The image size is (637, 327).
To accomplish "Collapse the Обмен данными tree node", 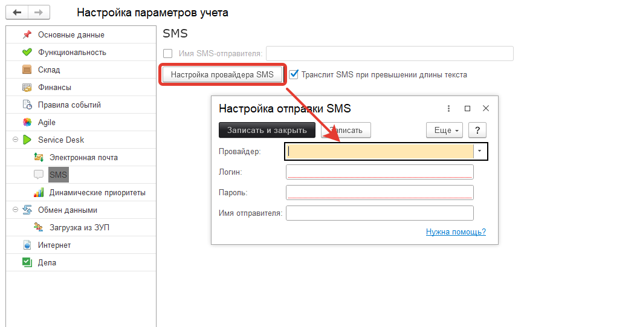I will [16, 210].
